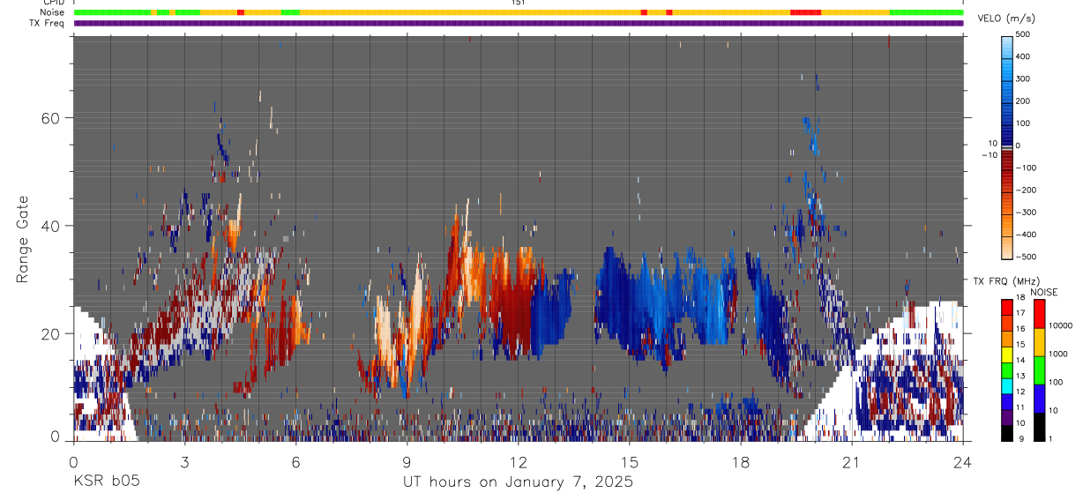Screen dimensions: 1083x500
Task: Click the purple swatch in TX FRQ legend
Action: tap(1006, 417)
